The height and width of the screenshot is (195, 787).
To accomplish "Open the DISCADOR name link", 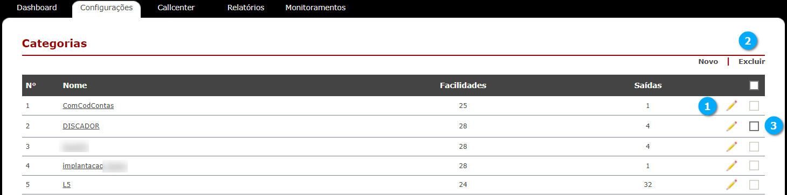I will point(81,126).
